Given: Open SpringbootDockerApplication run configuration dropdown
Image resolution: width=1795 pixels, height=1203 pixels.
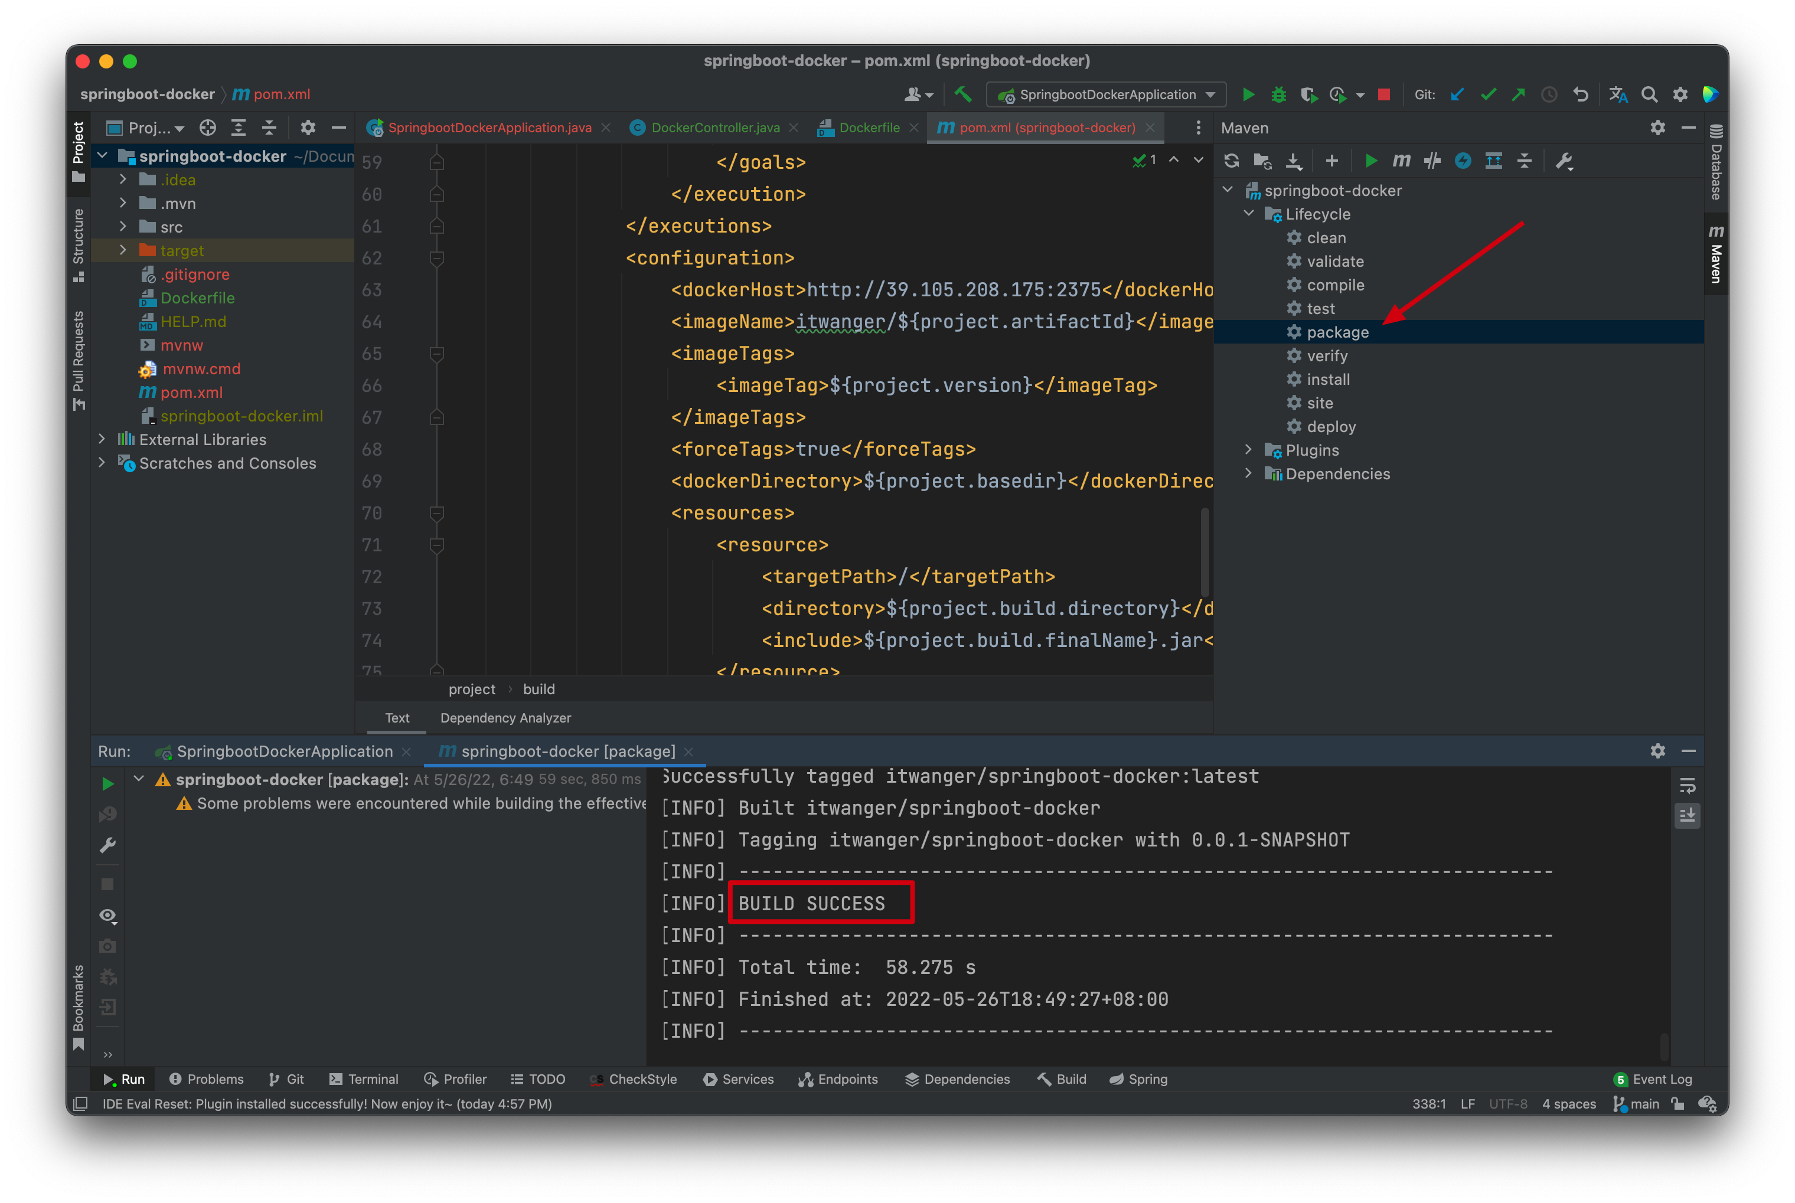Looking at the screenshot, I should click(1106, 94).
